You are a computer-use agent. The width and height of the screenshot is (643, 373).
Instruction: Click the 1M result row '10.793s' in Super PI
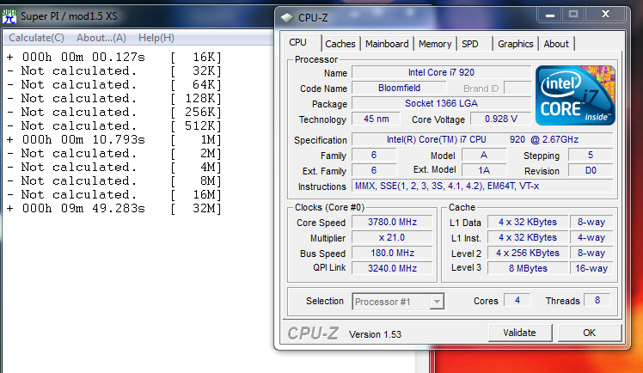pyautogui.click(x=114, y=140)
